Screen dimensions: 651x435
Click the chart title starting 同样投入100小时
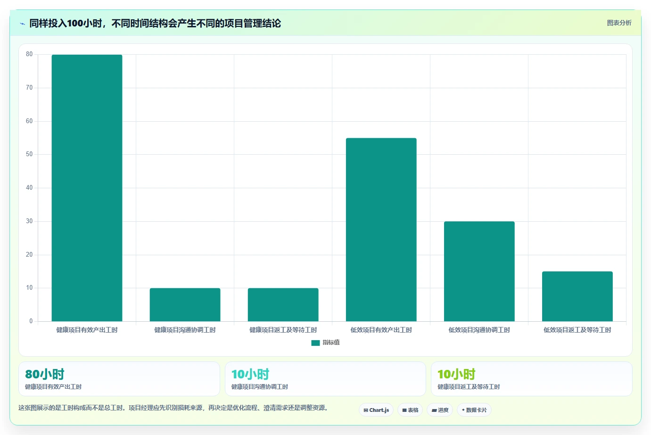[x=155, y=24]
